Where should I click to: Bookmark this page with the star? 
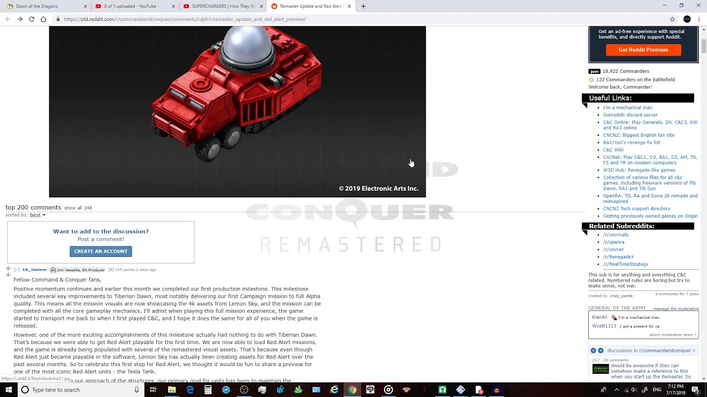pyautogui.click(x=672, y=19)
